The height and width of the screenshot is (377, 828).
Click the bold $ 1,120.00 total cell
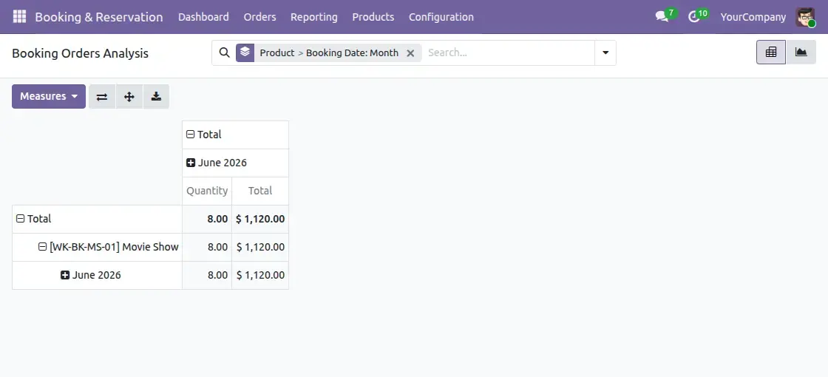pyautogui.click(x=260, y=219)
